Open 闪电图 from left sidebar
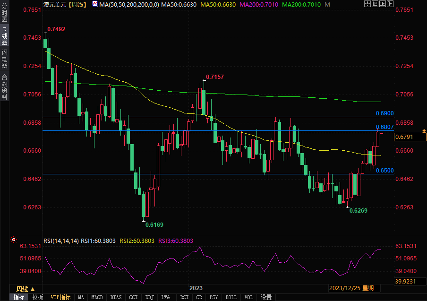Viewport: 427px width, 301px height. (4, 59)
